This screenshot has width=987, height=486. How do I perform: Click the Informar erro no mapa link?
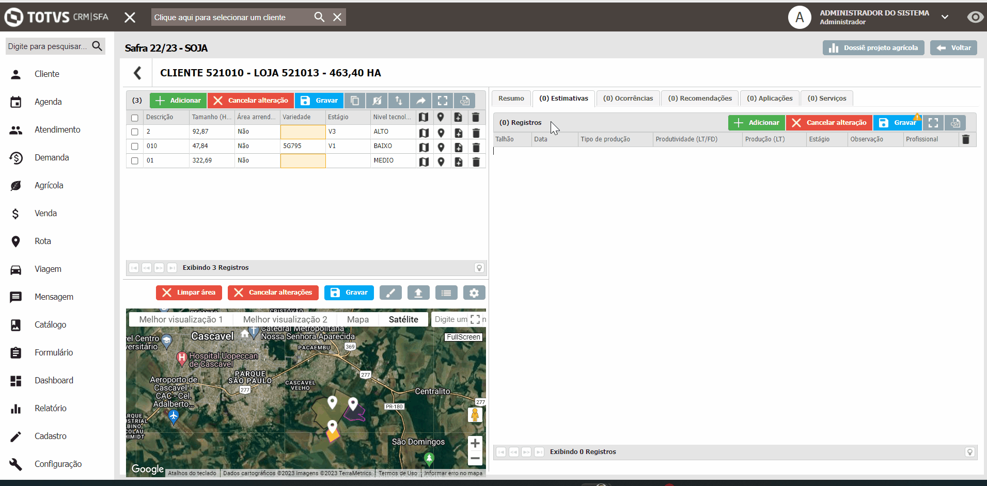[x=453, y=473]
